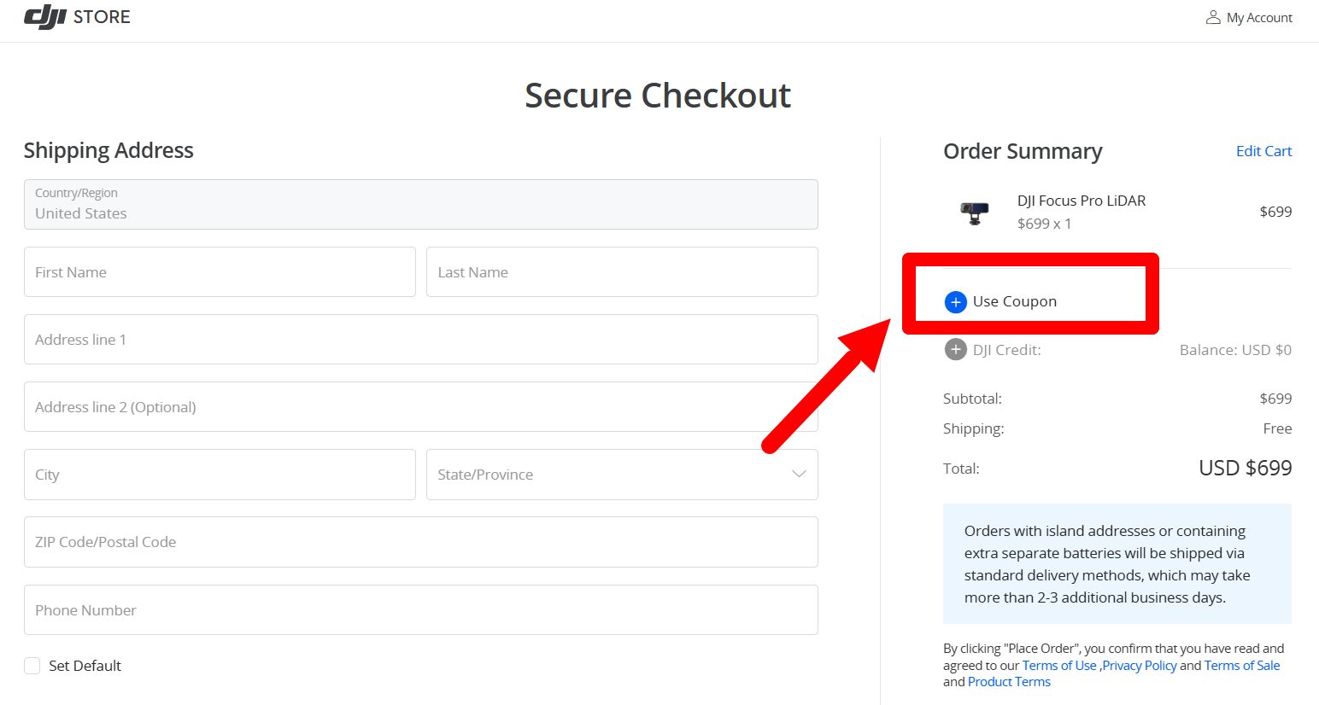Image resolution: width=1319 pixels, height=705 pixels.
Task: Open the Terms of Use link
Action: coord(1059,666)
